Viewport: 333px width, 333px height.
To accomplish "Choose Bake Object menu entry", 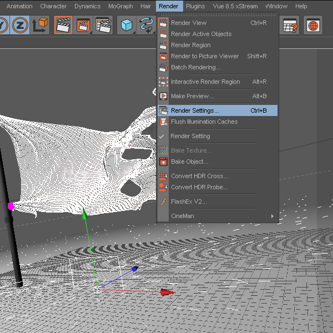I will (x=218, y=162).
